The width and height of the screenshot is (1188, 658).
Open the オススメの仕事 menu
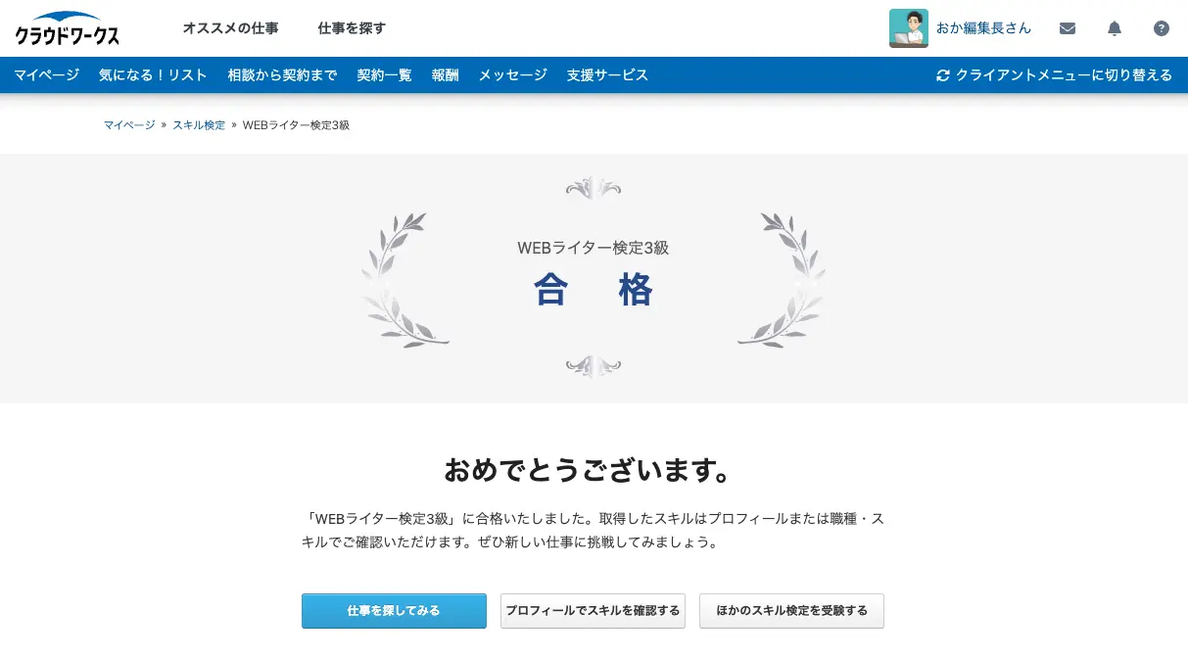230,28
